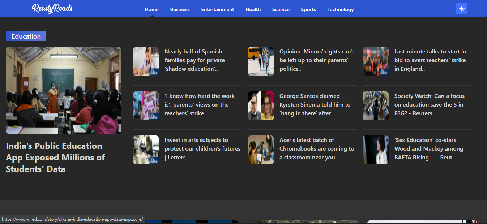Viewport: 487px width, 224px height.
Task: Click the arts subjects article thumbnail
Action: pyautogui.click(x=146, y=150)
